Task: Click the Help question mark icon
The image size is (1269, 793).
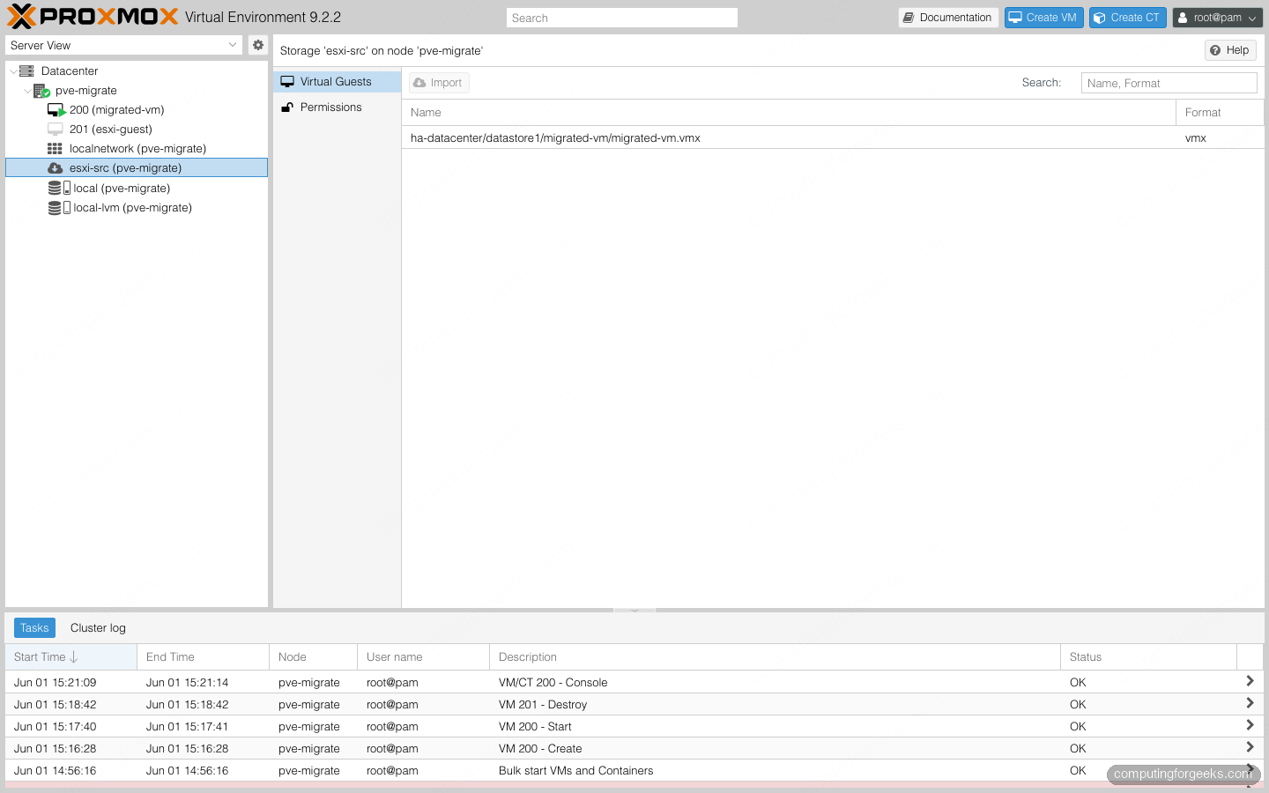Action: [1215, 50]
